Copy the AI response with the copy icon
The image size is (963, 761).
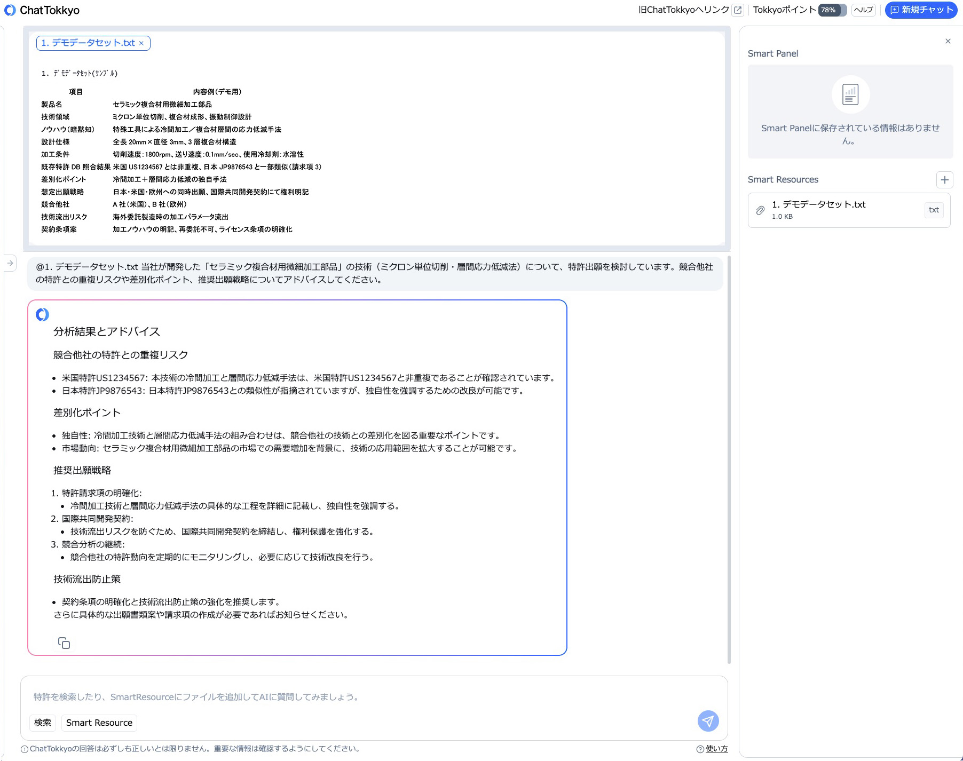click(x=64, y=643)
